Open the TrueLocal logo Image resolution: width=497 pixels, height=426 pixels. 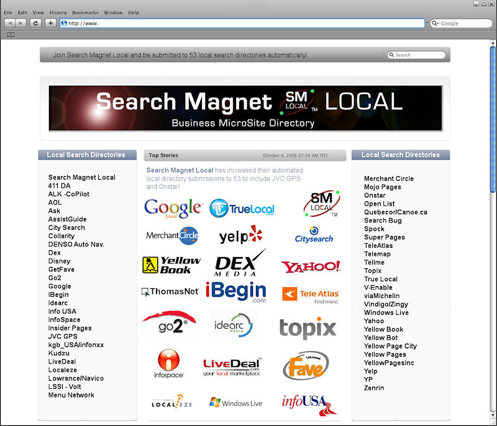pos(242,209)
